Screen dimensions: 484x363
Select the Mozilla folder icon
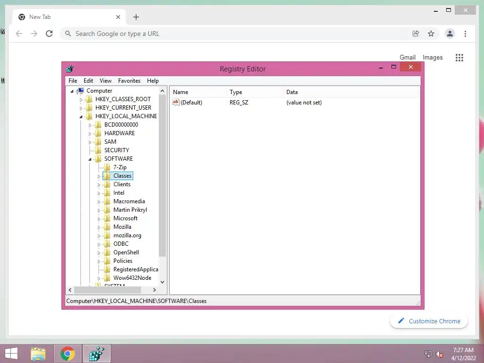107,227
